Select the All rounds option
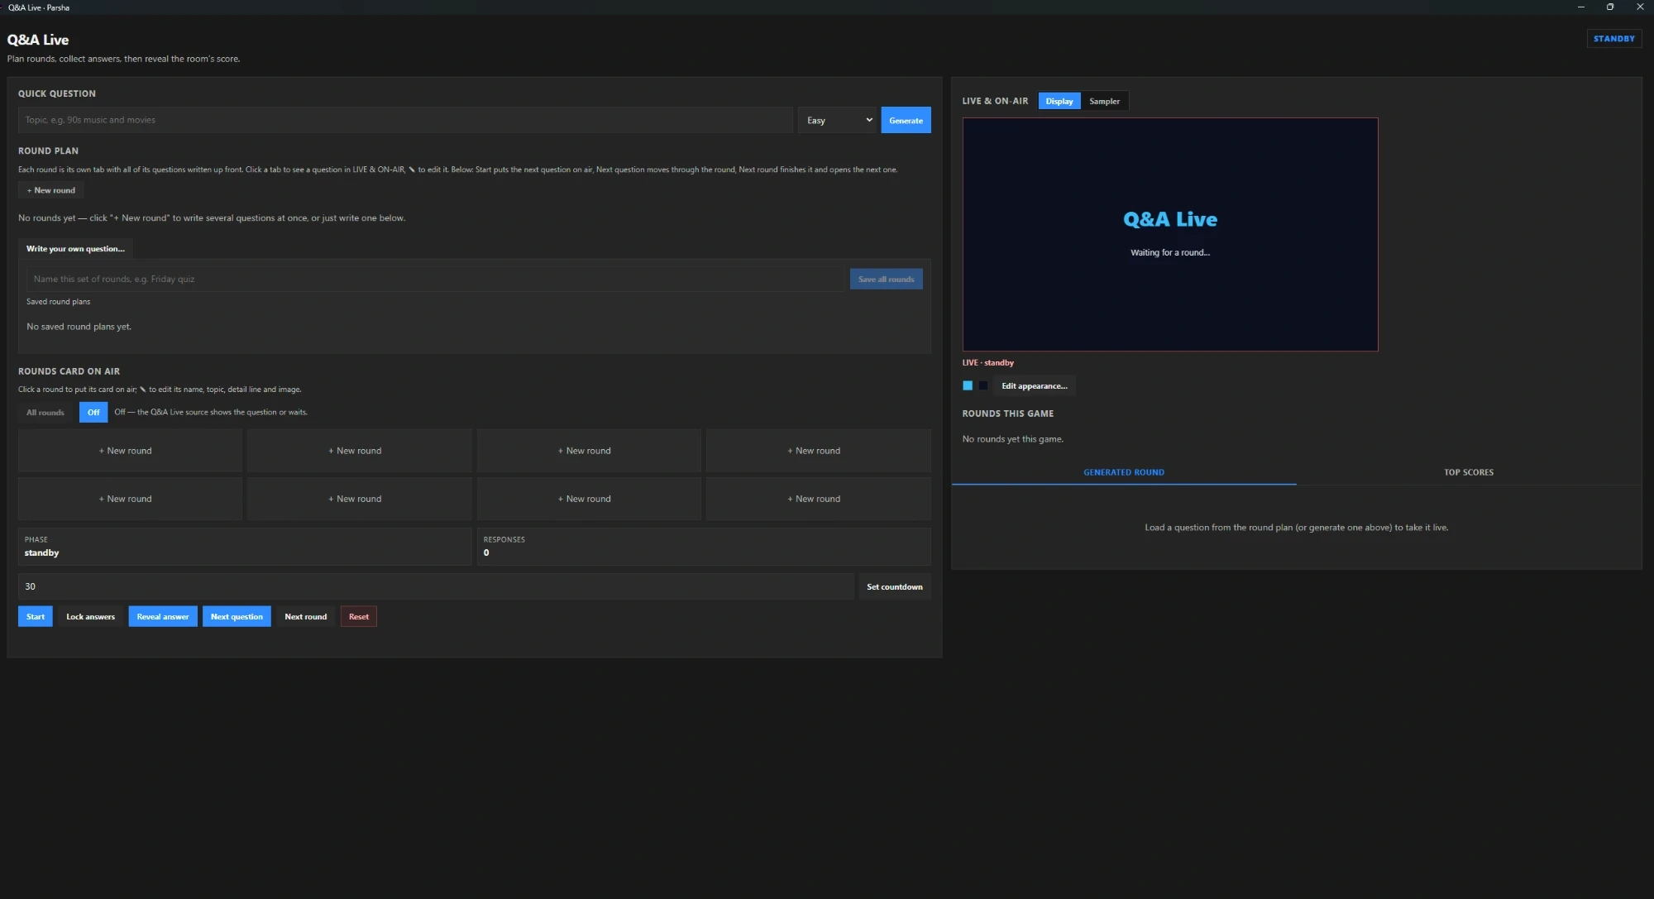 click(45, 412)
